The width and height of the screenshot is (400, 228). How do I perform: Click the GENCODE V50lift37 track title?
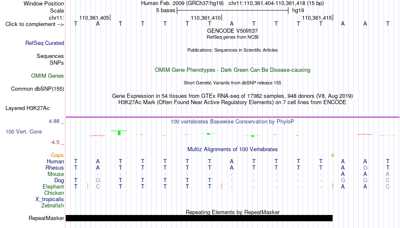[x=232, y=31]
